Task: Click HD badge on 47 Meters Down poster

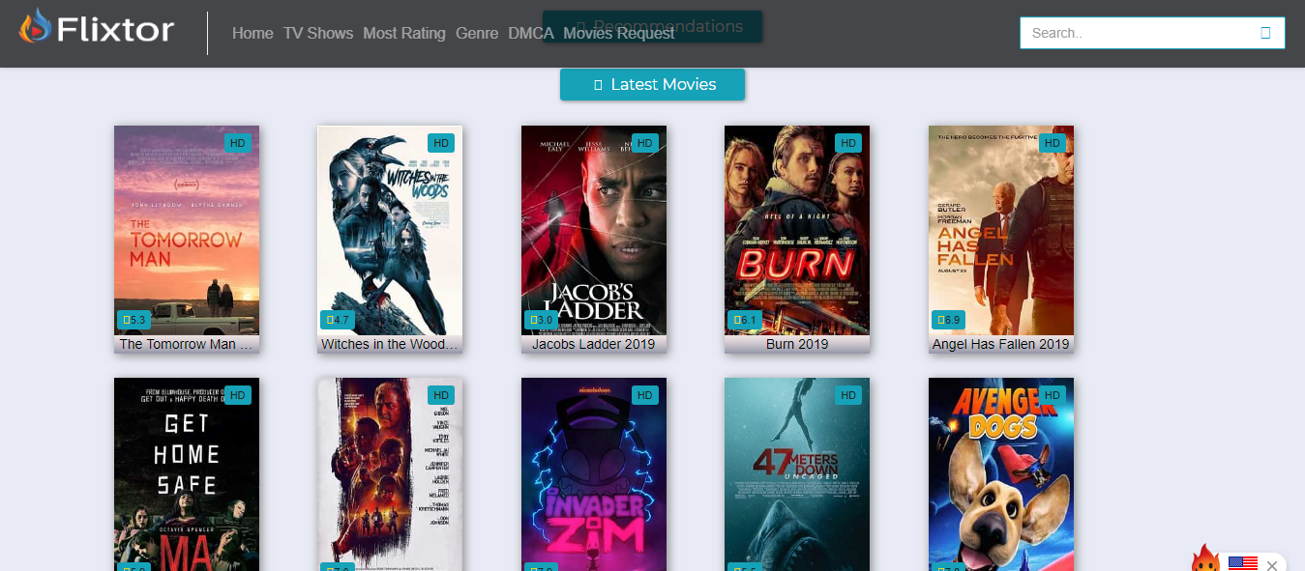Action: pos(848,395)
